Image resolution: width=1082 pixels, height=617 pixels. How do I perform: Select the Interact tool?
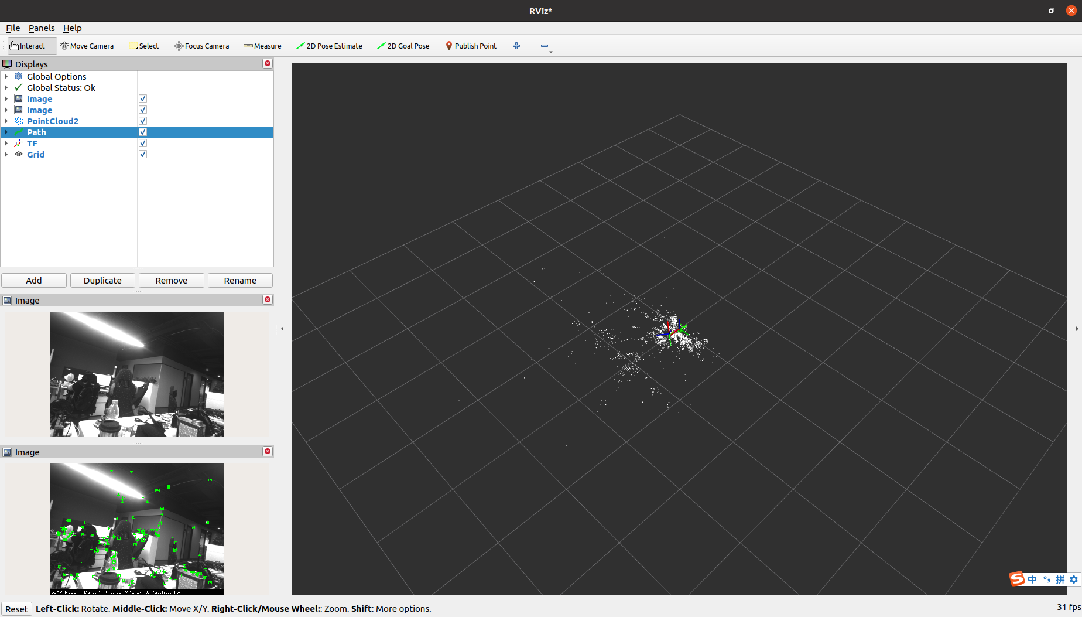[32, 46]
